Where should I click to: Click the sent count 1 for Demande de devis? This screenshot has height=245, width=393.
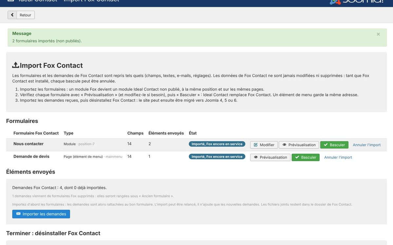[149, 156]
